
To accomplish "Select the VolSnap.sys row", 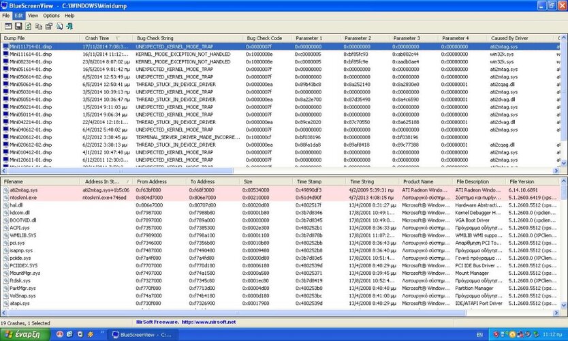I will tap(280, 296).
